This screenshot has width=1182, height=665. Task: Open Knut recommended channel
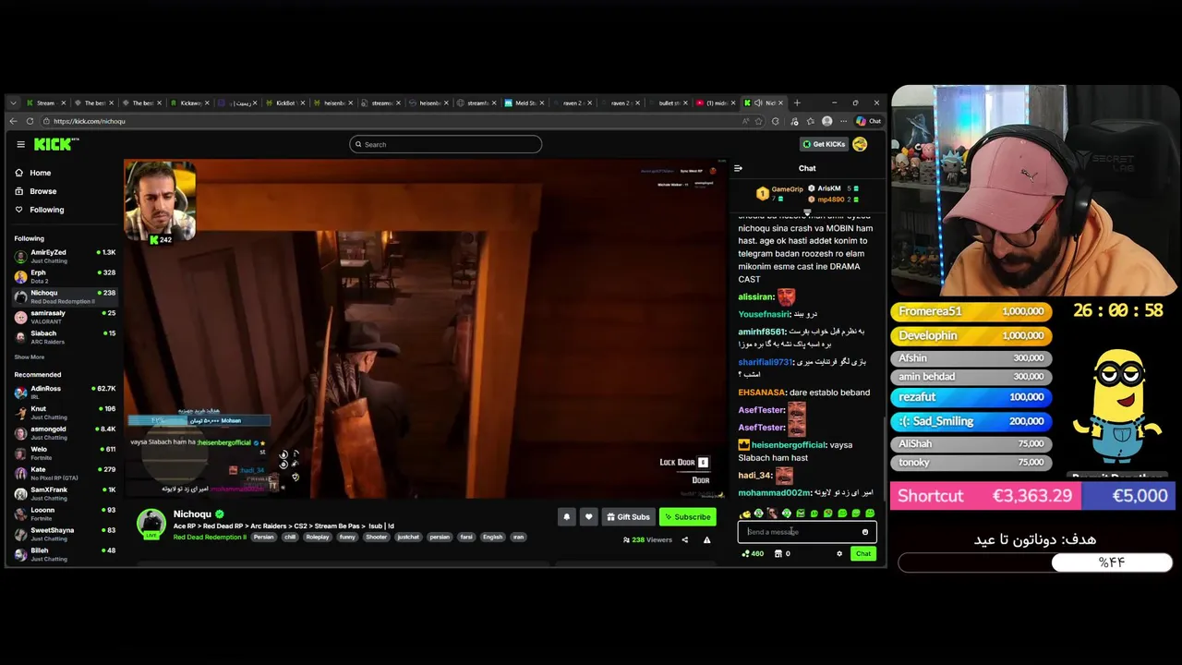65,412
